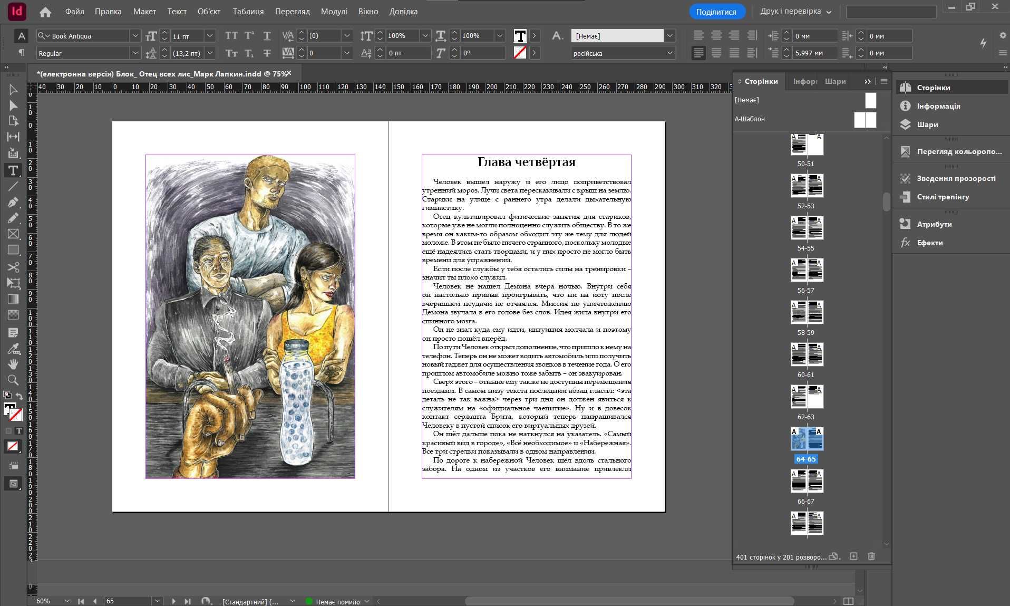Open the Атрибути panel
The height and width of the screenshot is (606, 1010).
(934, 224)
